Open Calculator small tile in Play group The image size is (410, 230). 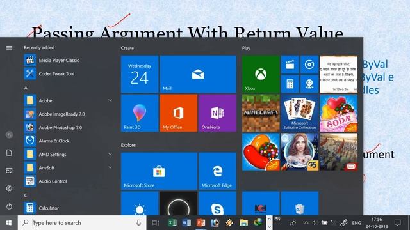(290, 84)
